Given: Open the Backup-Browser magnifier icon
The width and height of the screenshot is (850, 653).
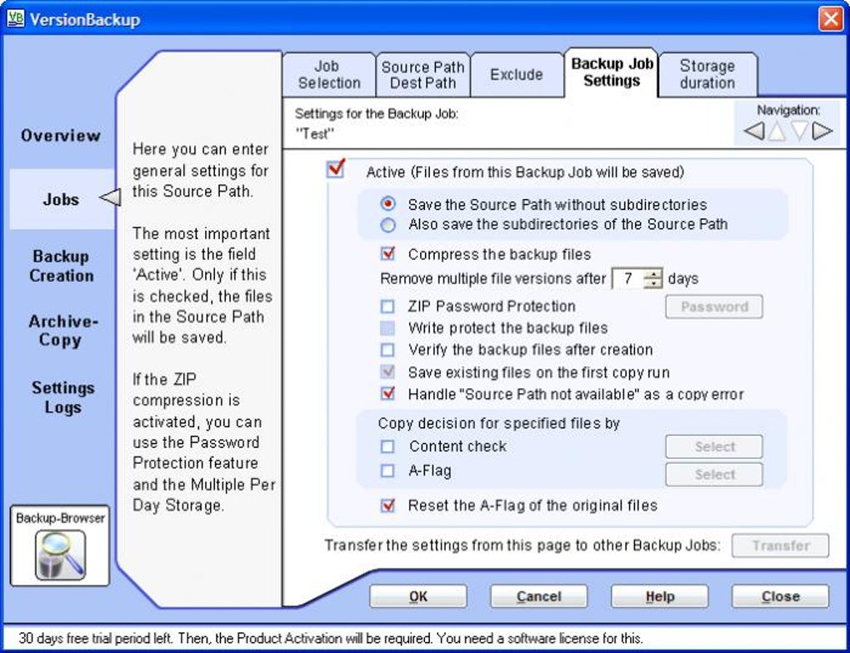Looking at the screenshot, I should click(x=60, y=555).
